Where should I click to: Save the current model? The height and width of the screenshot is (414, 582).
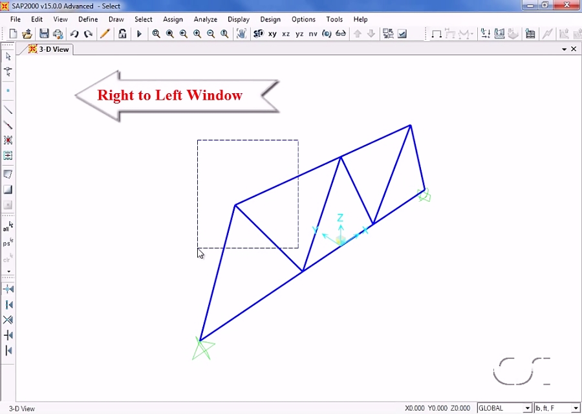coord(44,34)
